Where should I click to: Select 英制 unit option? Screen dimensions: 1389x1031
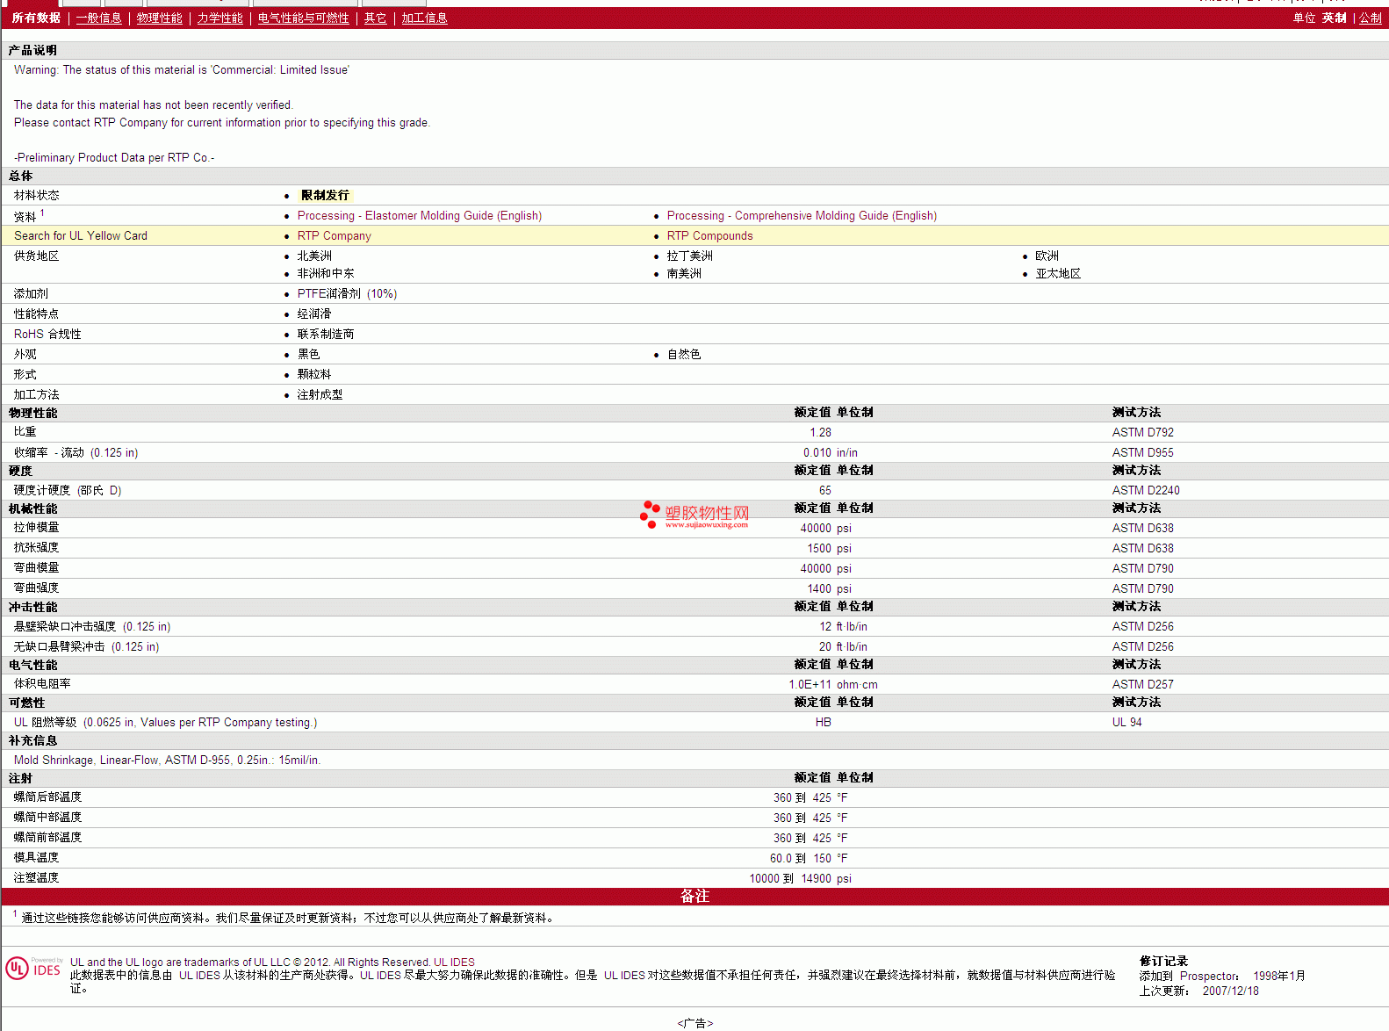pyautogui.click(x=1334, y=18)
